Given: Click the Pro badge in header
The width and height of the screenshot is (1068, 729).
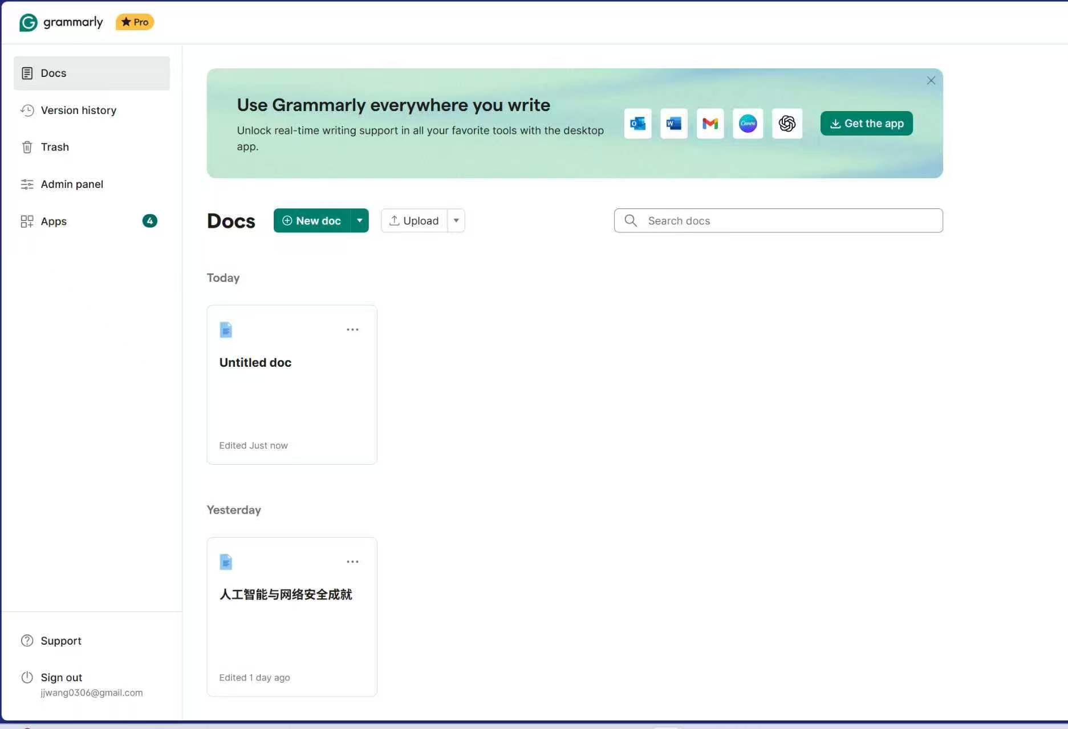Looking at the screenshot, I should pyautogui.click(x=135, y=22).
